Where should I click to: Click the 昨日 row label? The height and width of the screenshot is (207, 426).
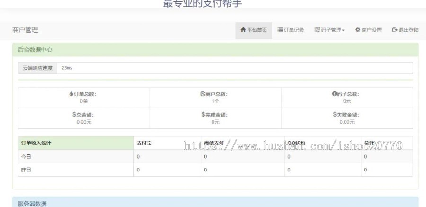(x=26, y=170)
